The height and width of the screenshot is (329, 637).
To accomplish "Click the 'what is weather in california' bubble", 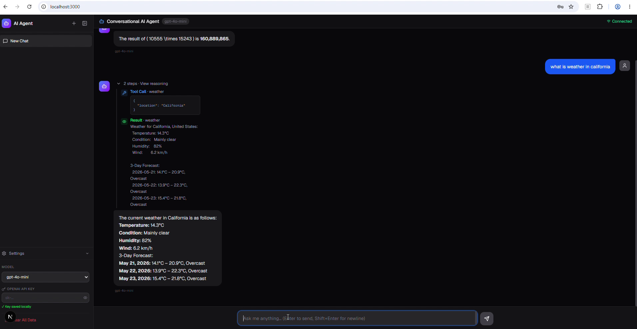I will tap(580, 67).
